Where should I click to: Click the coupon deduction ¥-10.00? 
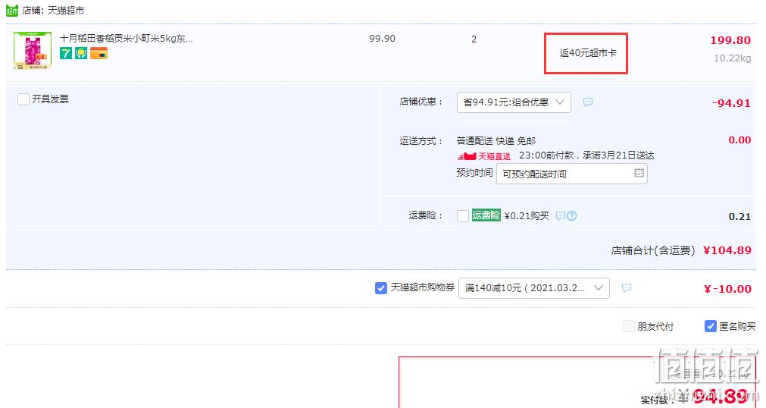[x=727, y=289]
